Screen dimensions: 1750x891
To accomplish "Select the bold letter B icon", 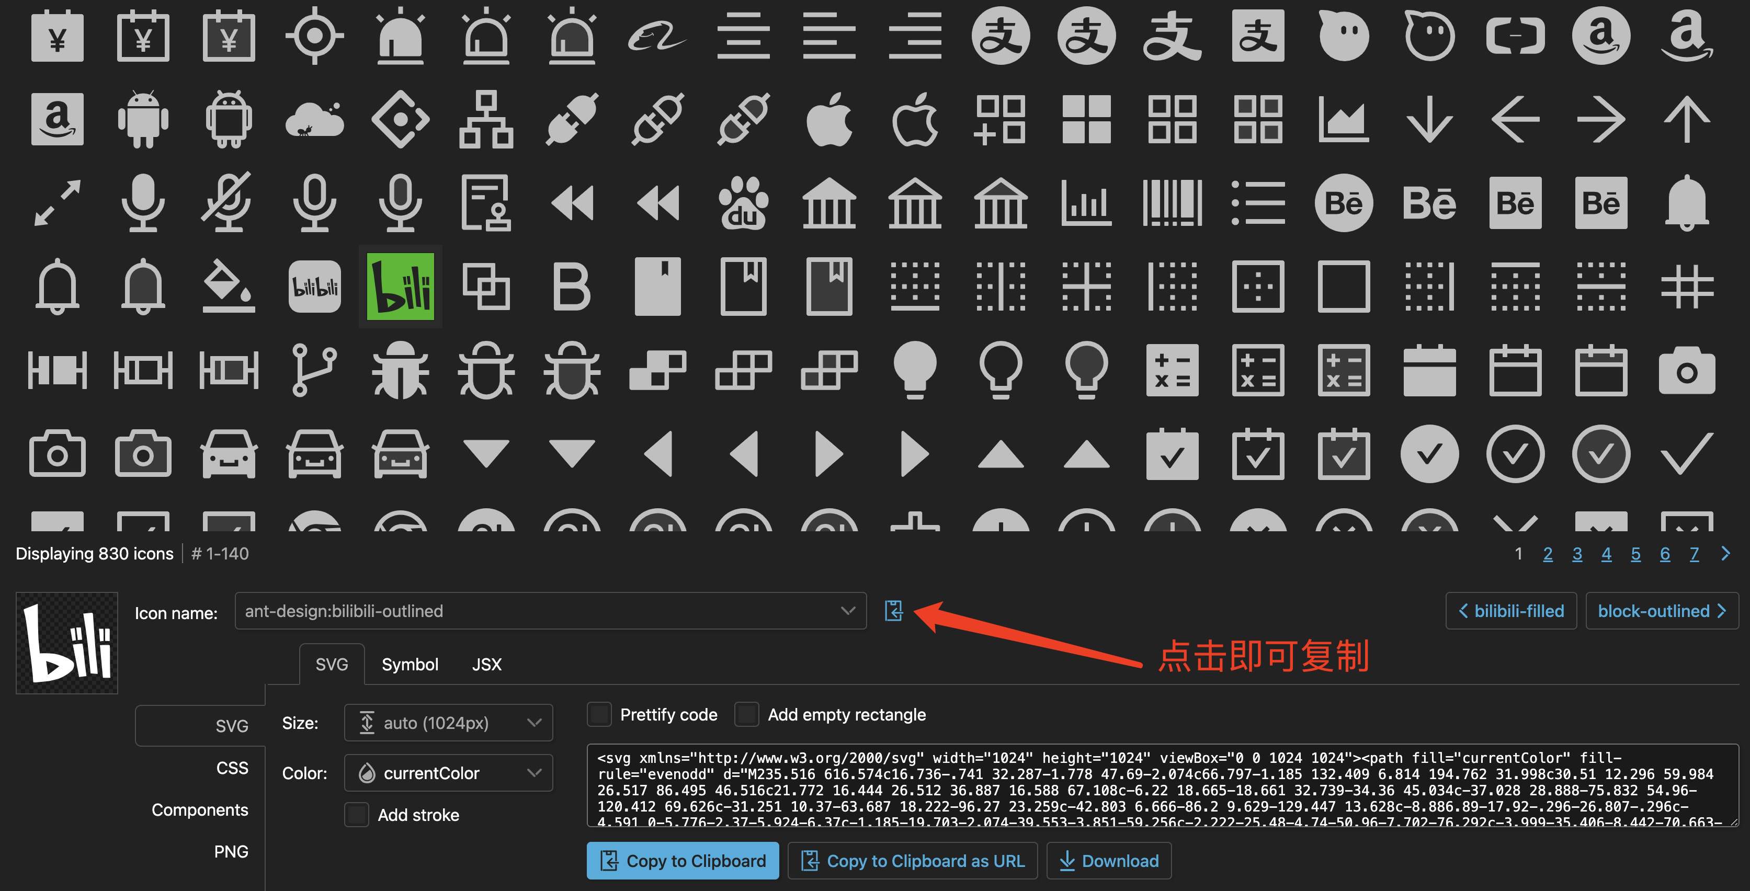I will click(x=571, y=287).
